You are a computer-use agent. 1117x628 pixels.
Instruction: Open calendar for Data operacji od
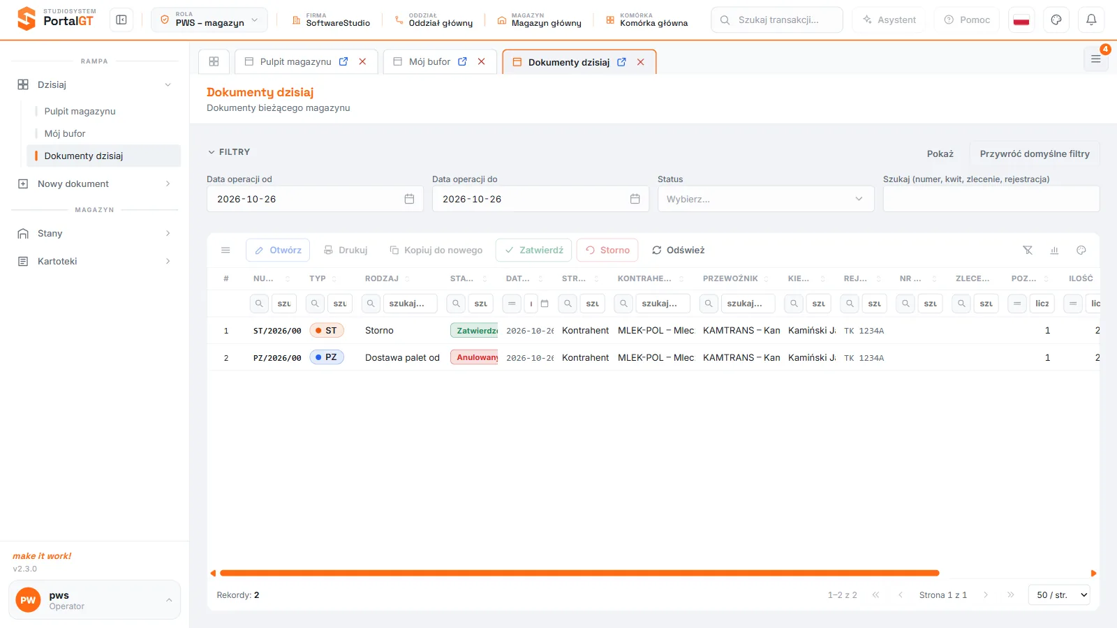[409, 199]
